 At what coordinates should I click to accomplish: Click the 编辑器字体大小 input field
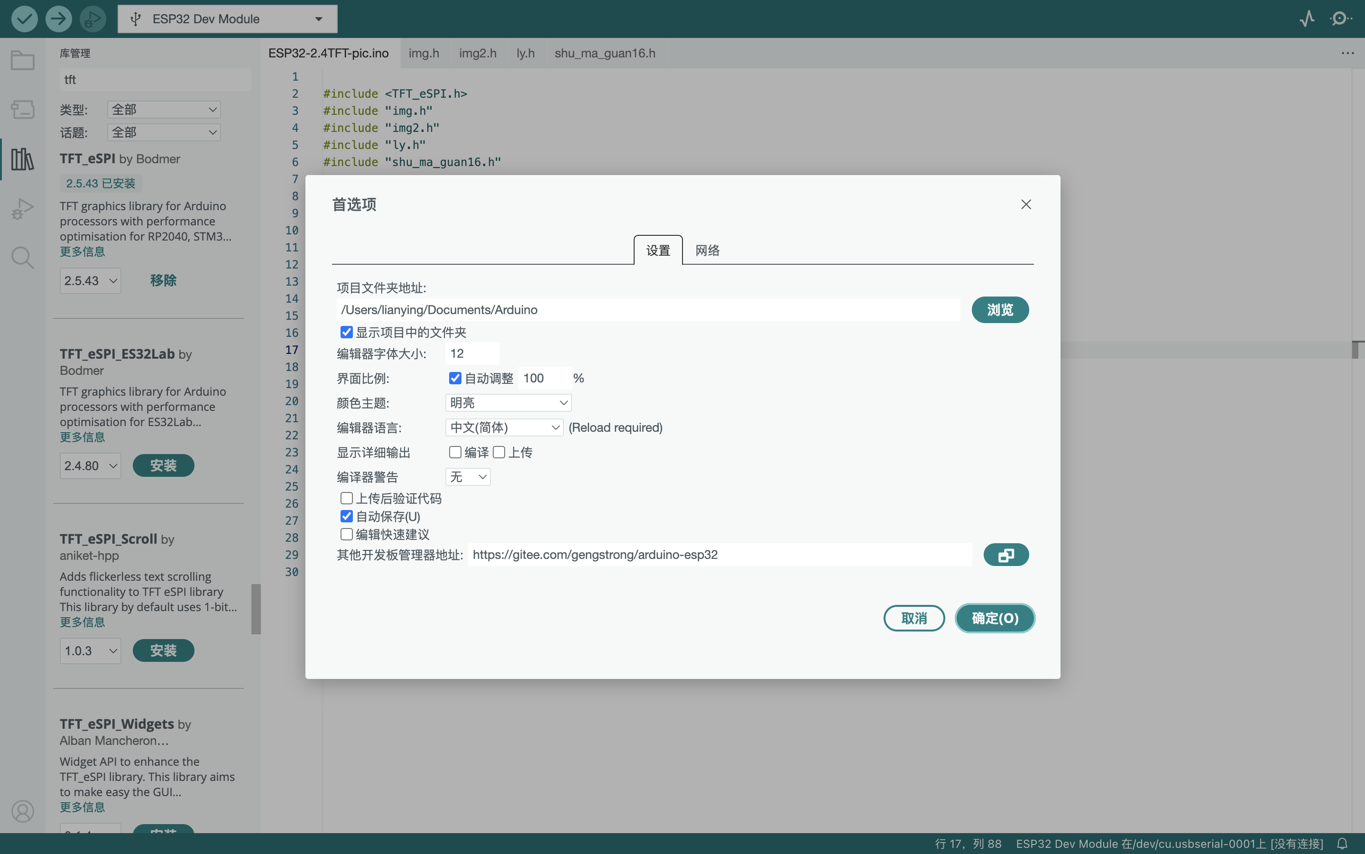(472, 353)
